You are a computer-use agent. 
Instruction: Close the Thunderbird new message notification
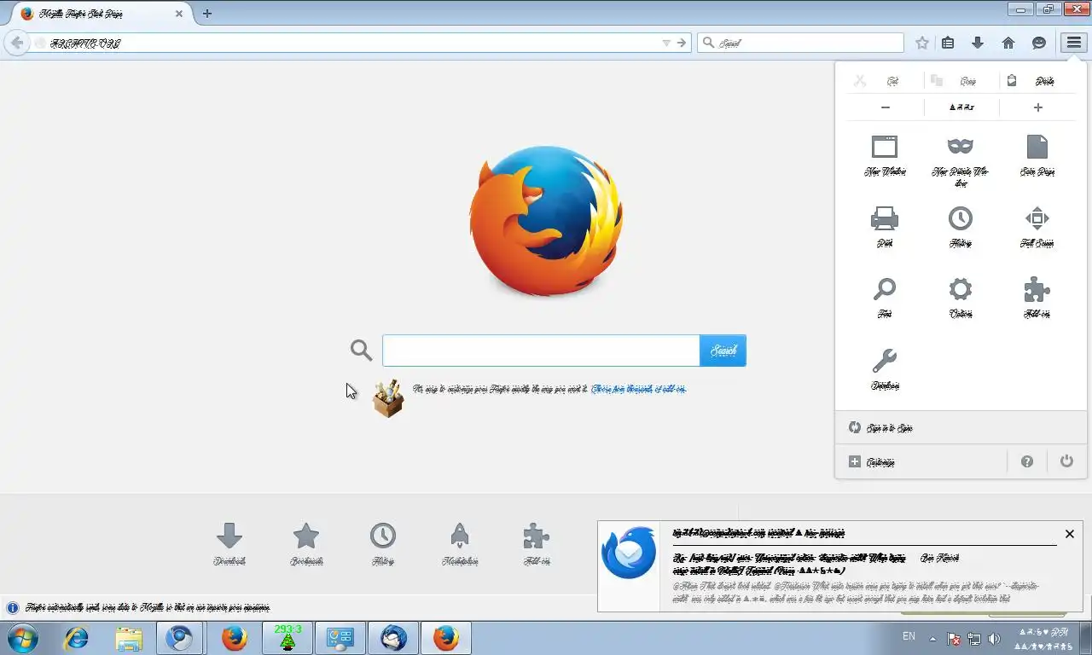tap(1070, 534)
